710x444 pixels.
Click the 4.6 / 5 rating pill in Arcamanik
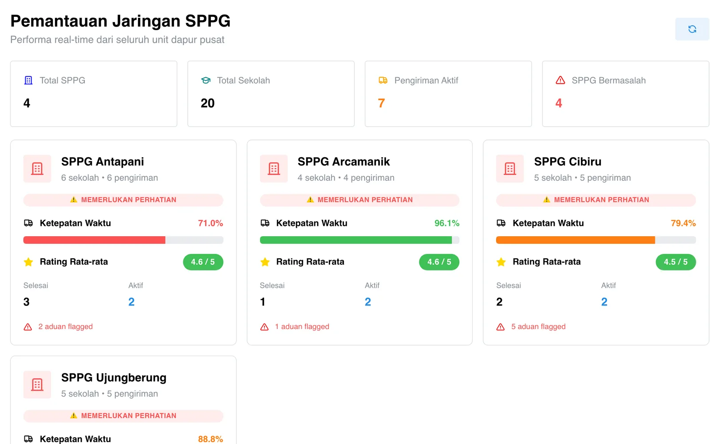pyautogui.click(x=439, y=262)
